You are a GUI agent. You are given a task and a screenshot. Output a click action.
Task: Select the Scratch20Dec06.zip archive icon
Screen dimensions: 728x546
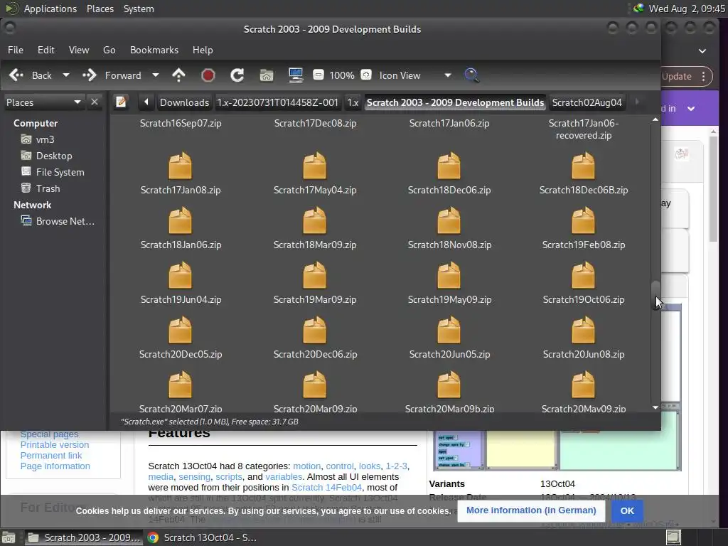315,330
